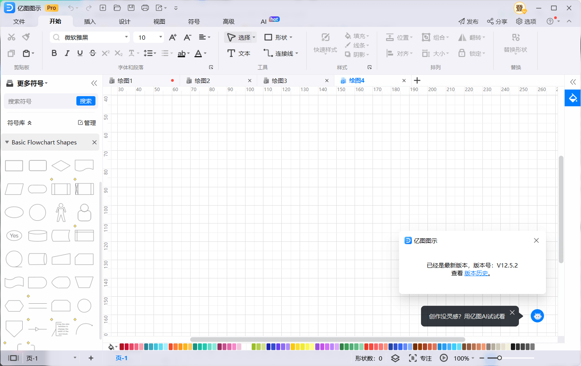
Task: Pick the black color swatch in palette
Action: tap(513, 347)
